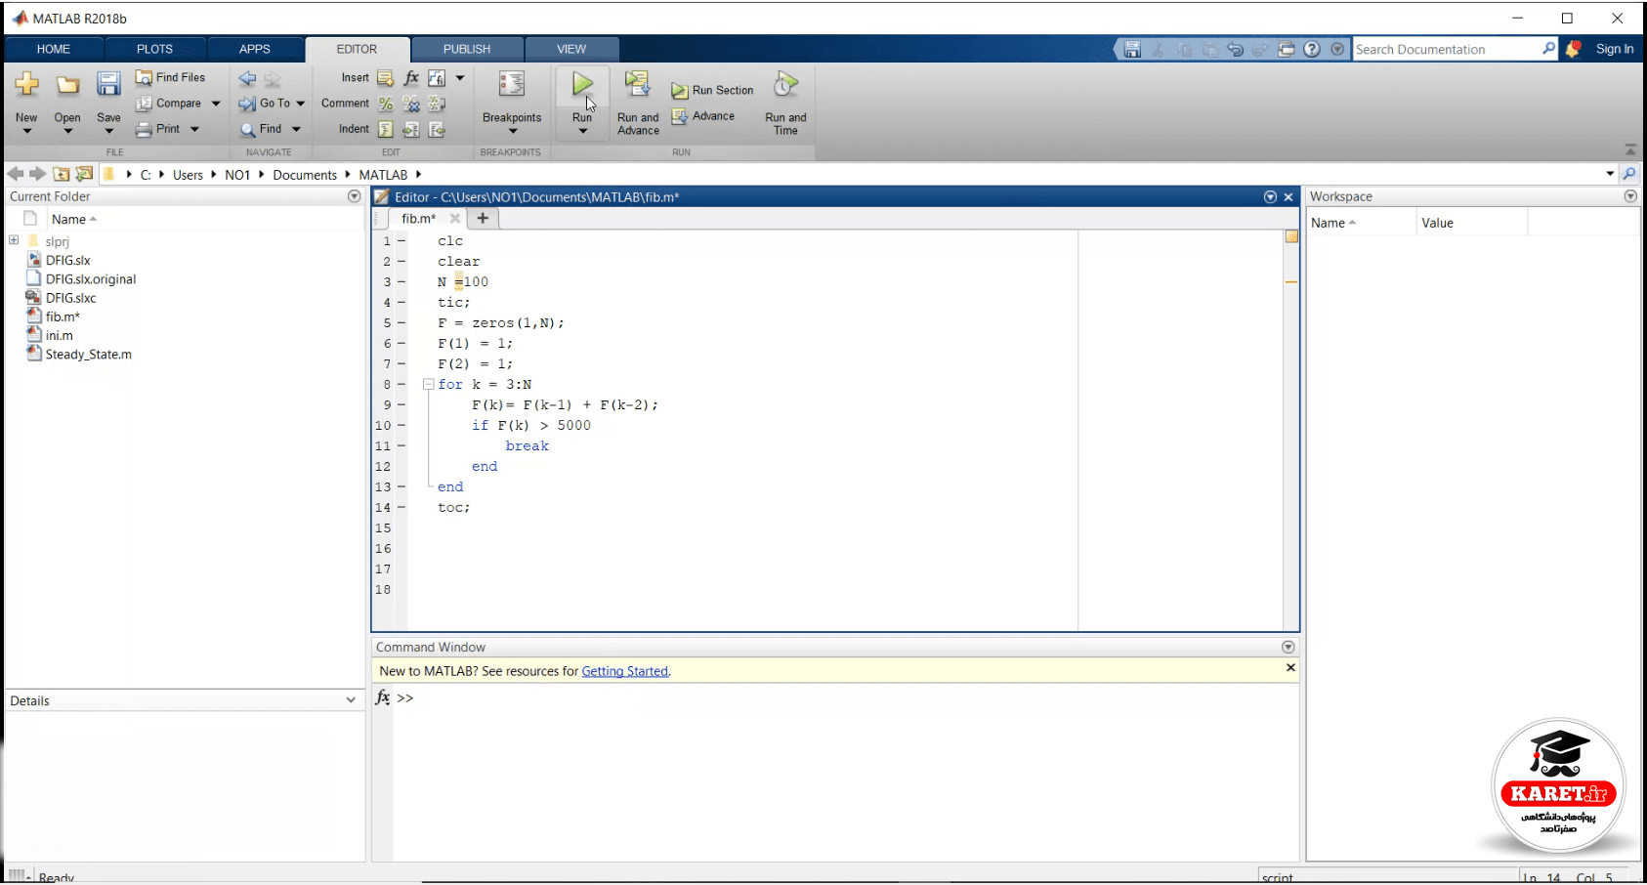1647x885 pixels.
Task: Click the Save floppy disk icon
Action: [108, 85]
